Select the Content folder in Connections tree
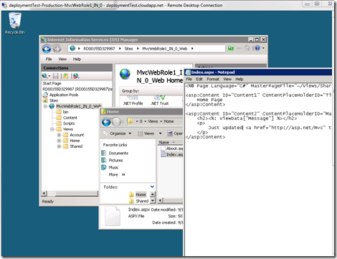This screenshot has width=337, height=259. pyautogui.click(x=70, y=118)
